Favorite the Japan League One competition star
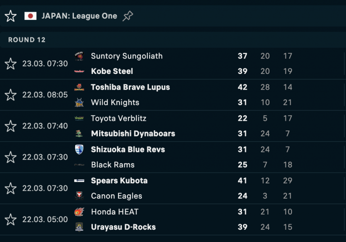The width and height of the screenshot is (346, 242). tap(11, 16)
